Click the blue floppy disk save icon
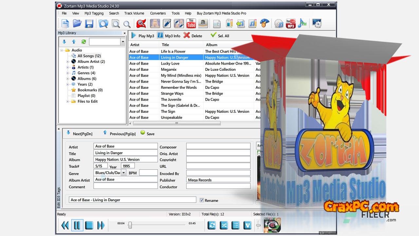Image resolution: width=419 pixels, height=236 pixels. pyautogui.click(x=89, y=24)
